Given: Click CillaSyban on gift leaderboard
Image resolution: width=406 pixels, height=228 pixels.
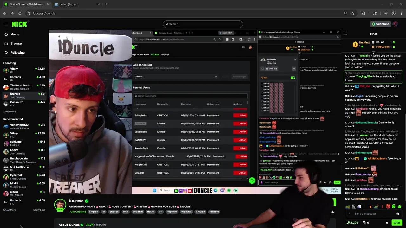Looking at the screenshot, I should tap(383, 47).
